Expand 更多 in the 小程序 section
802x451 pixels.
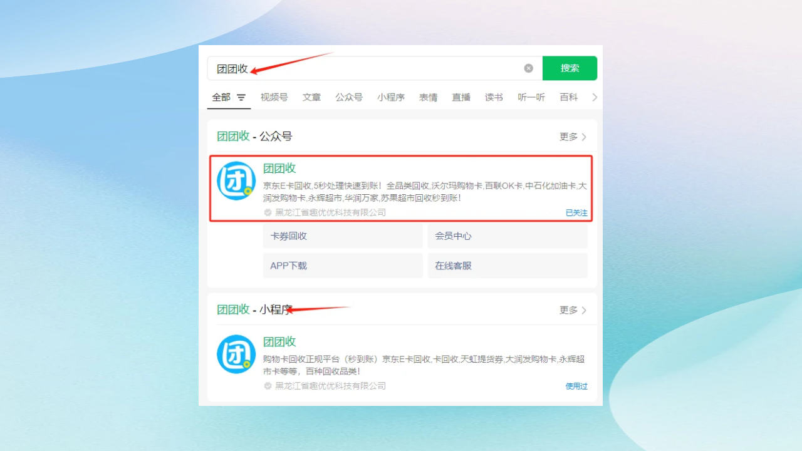point(573,310)
